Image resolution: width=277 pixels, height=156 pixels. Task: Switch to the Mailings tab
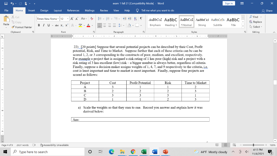coord(90,11)
